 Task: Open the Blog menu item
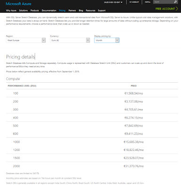81,10
